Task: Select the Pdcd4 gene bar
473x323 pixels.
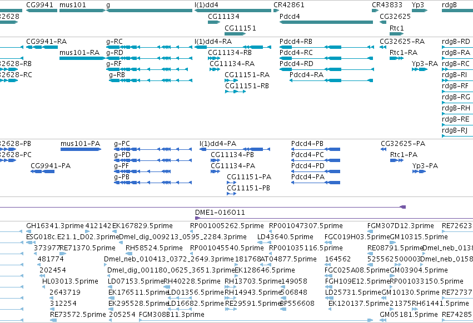Action: coord(326,22)
